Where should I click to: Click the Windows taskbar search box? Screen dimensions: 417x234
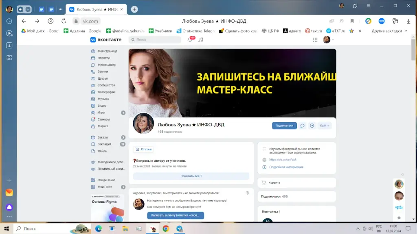(x=52, y=229)
